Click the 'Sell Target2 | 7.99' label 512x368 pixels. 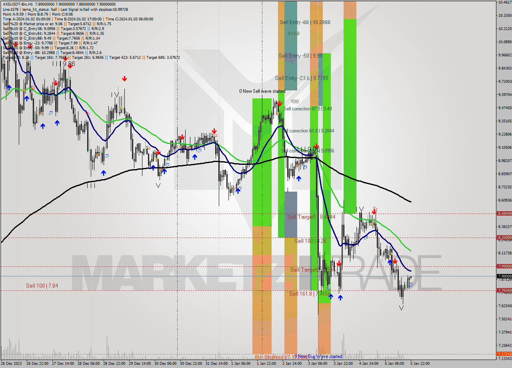(312, 270)
